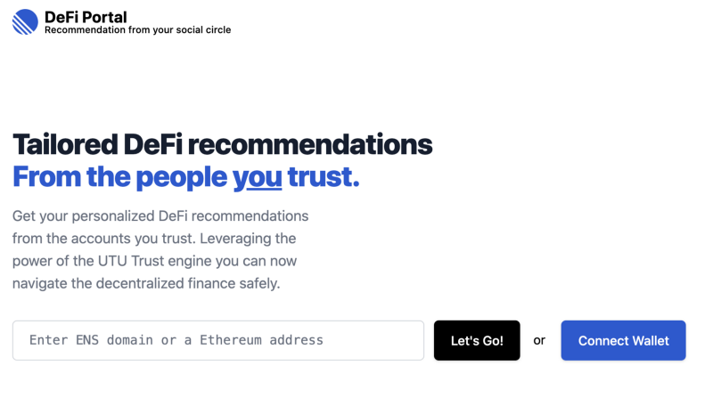Click the "Recommendation from your social circle" tagline
Image resolution: width=713 pixels, height=406 pixels.
click(137, 30)
